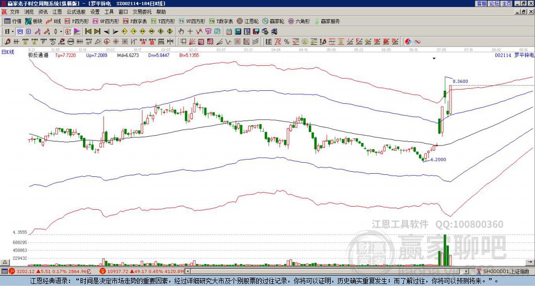Screen dimensions: 535x286
Task: Open the 浏览 menu
Action: pyautogui.click(x=29, y=12)
